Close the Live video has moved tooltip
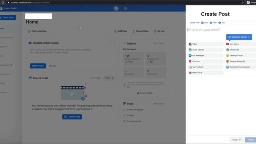Screen dimensions: 256x144 [249, 37]
